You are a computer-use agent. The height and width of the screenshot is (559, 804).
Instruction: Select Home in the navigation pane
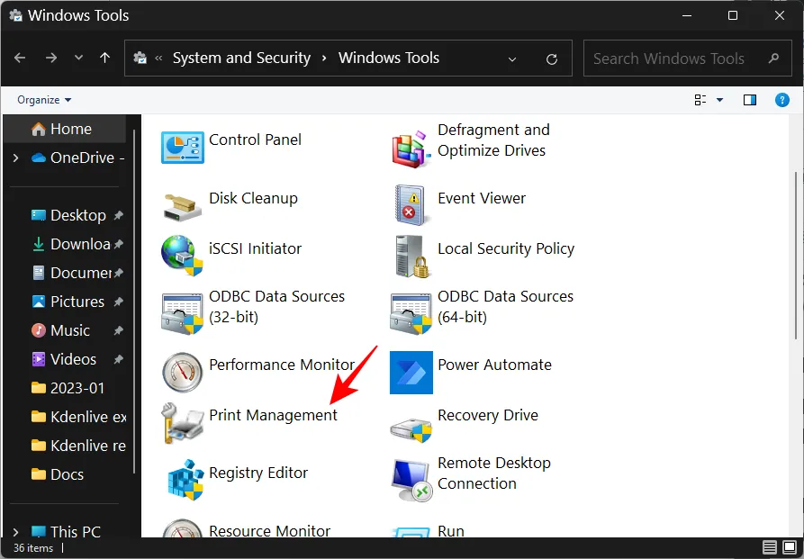coord(70,129)
